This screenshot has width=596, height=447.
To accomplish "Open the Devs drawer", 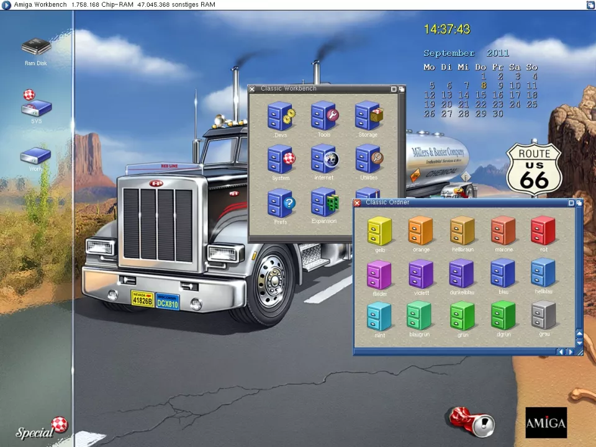I will point(280,117).
